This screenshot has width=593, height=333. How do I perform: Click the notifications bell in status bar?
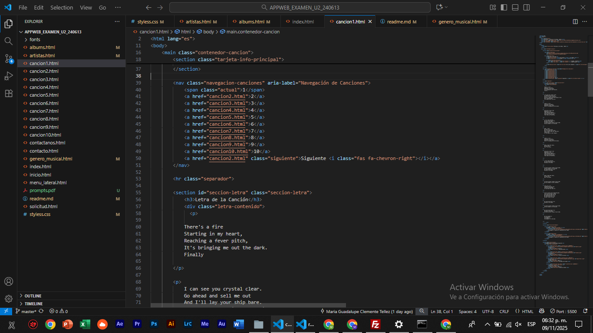coord(586,311)
